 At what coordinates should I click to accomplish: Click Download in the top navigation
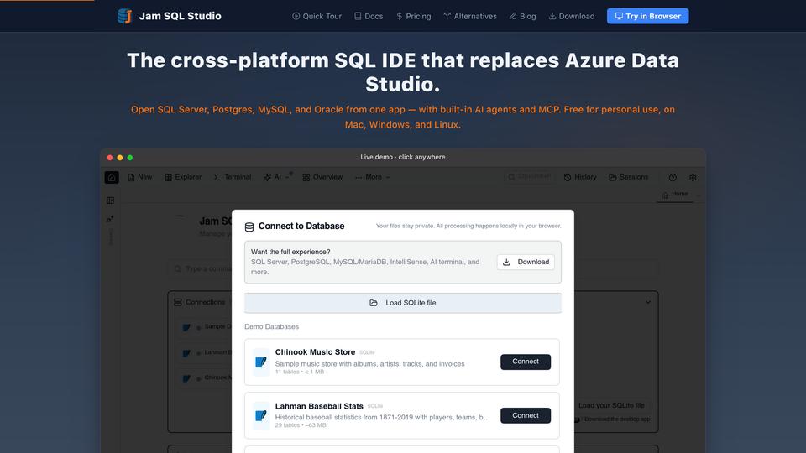571,17
